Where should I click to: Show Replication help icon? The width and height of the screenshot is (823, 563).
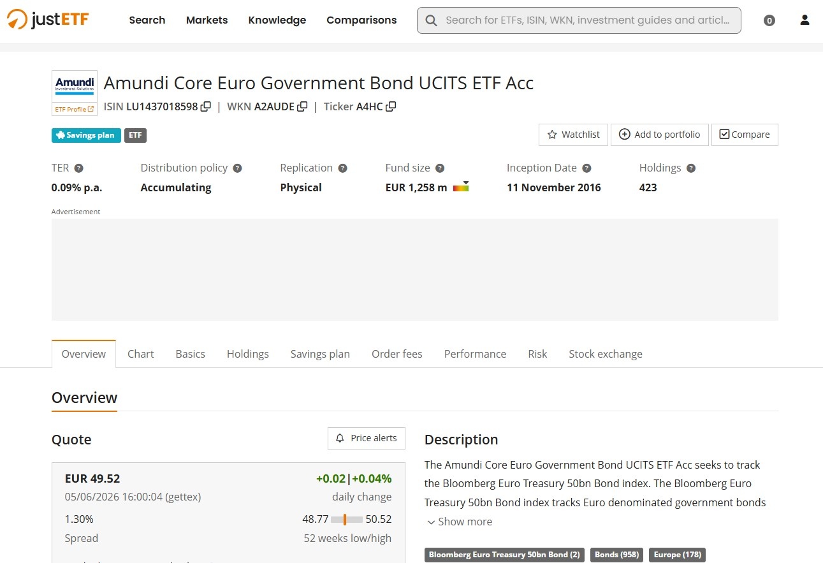342,168
